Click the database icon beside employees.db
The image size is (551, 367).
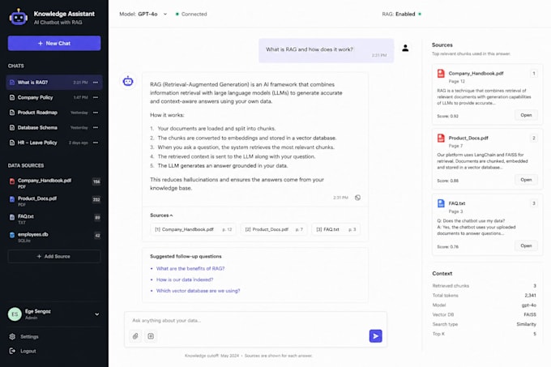click(x=12, y=235)
